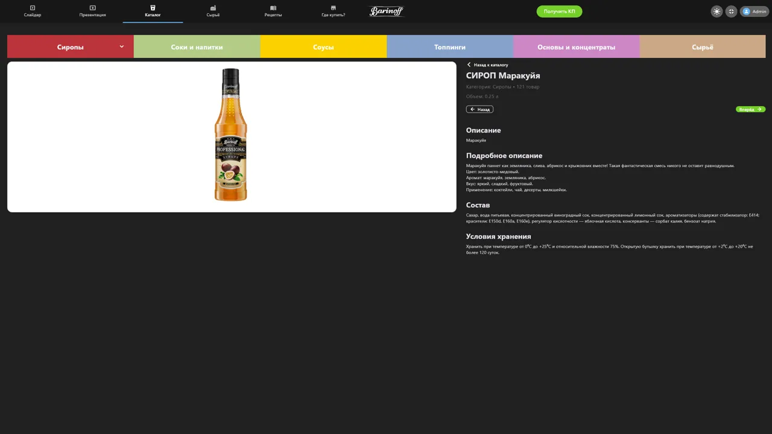772x434 pixels.
Task: Toggle fullscreen mode icon
Action: point(731,11)
